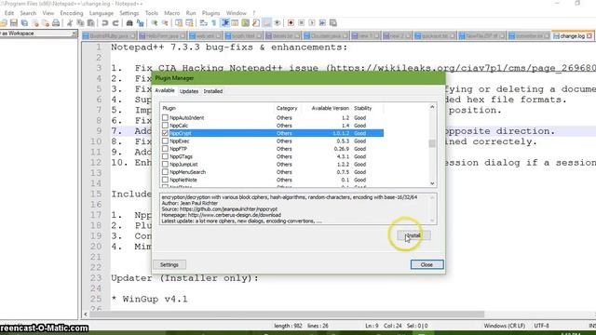Check the NppExec plugin checkbox
Screen dimensions: 596x335
[x=165, y=141]
